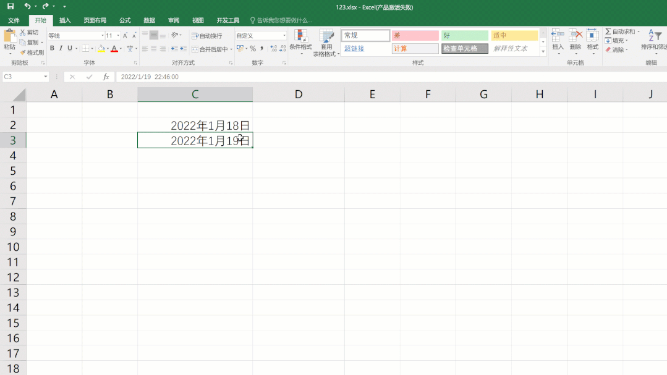
Task: Switch to Page Layout (页面布局) tab
Action: (95, 20)
